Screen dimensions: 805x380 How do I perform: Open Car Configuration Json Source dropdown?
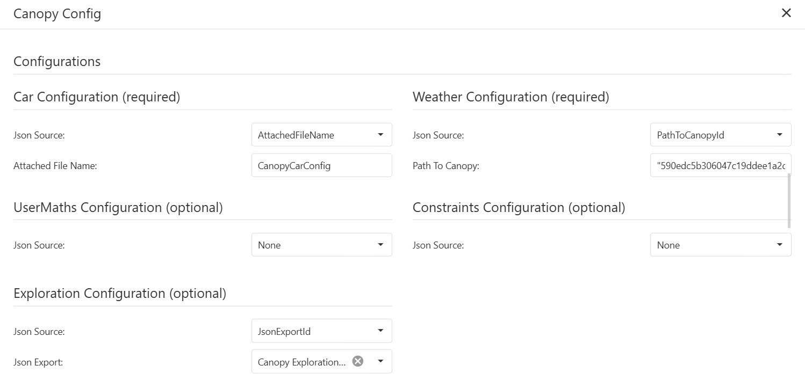click(321, 135)
